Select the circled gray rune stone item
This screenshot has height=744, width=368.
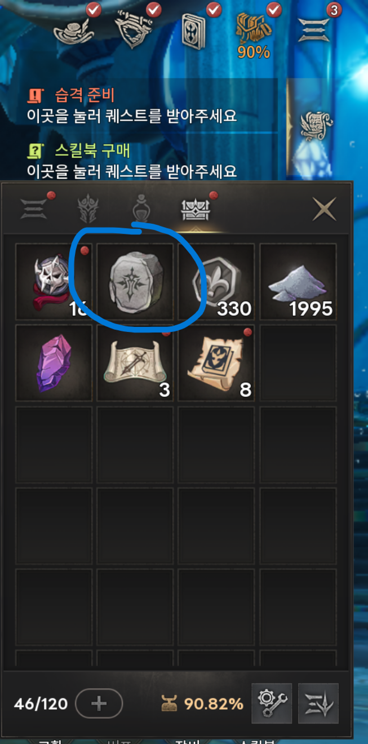135,281
